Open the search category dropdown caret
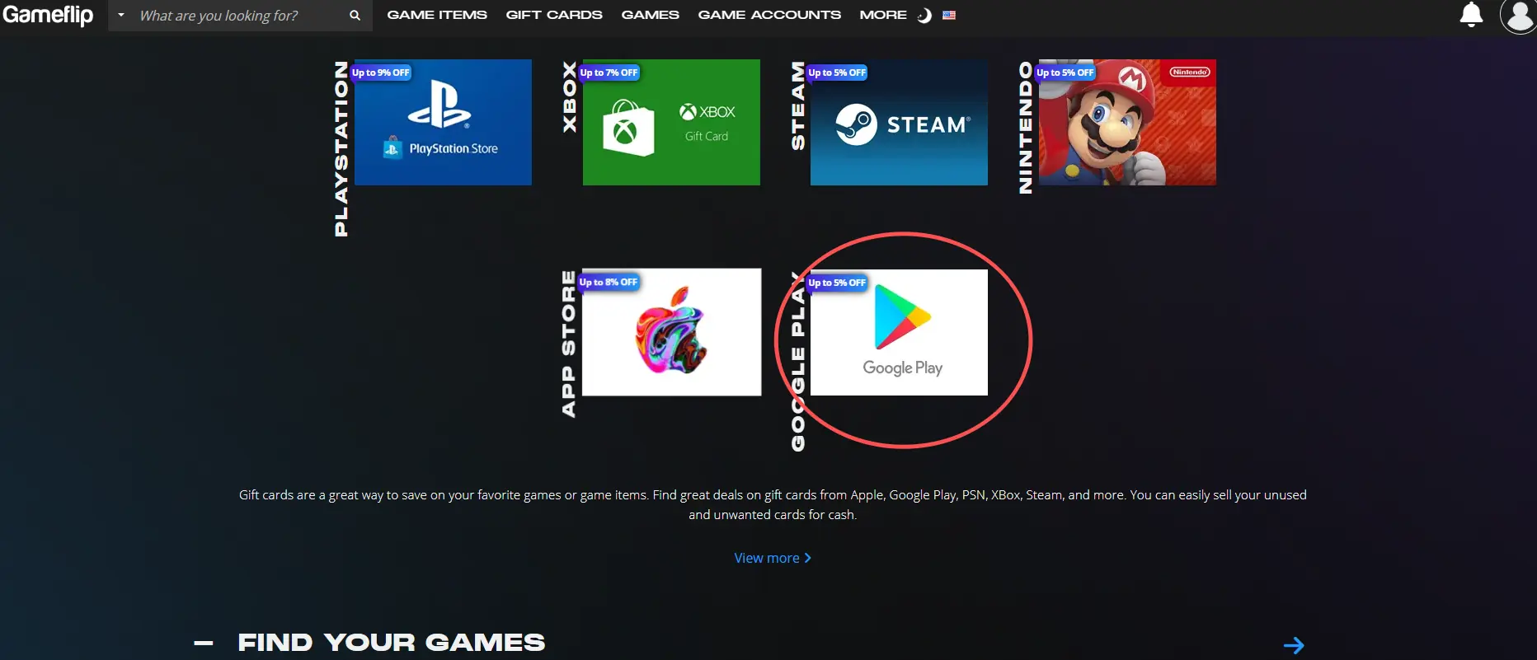1537x660 pixels. click(x=121, y=15)
